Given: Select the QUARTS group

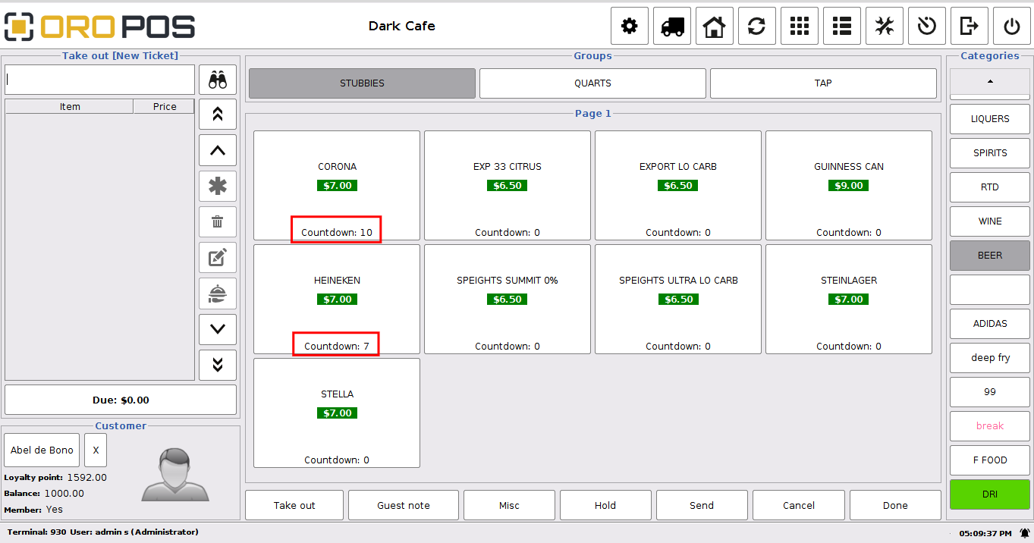Looking at the screenshot, I should tap(592, 83).
